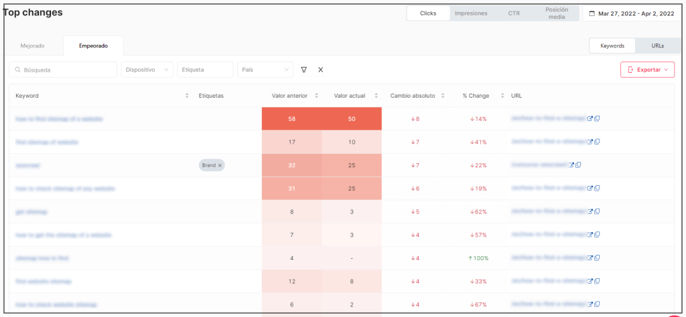Image resolution: width=686 pixels, height=317 pixels.
Task: Click the Búsqueda search field
Action: point(64,70)
